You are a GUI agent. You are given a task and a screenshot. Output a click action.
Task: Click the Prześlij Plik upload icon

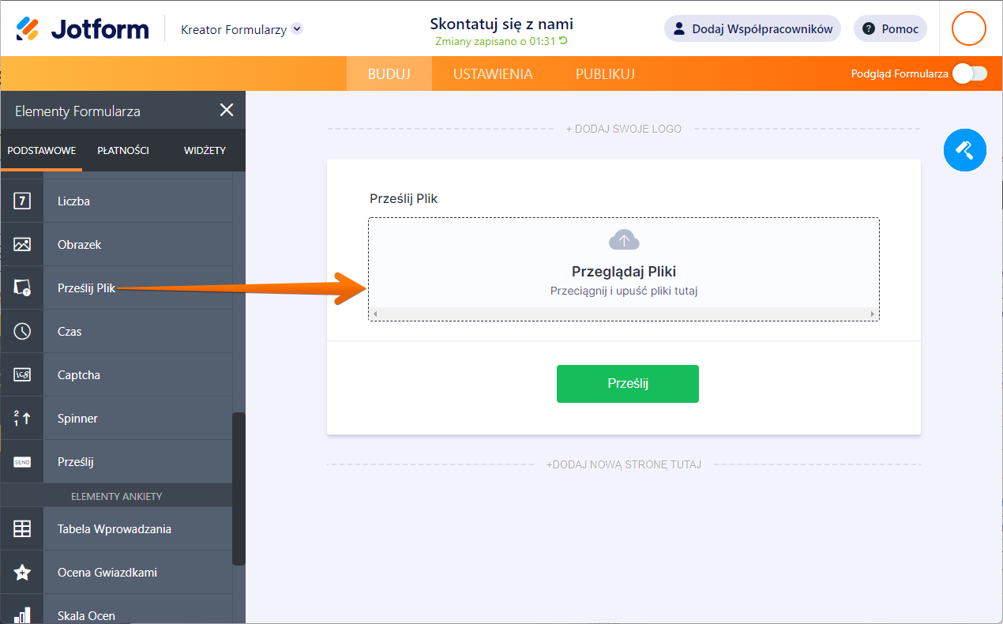point(22,288)
